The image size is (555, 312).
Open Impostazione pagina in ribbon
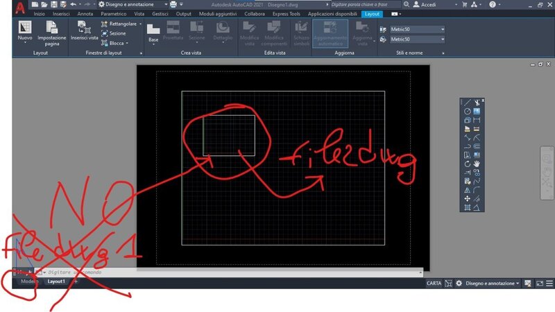[51, 33]
